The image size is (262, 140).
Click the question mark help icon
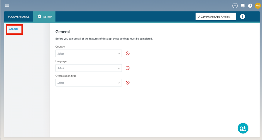coord(250,6)
